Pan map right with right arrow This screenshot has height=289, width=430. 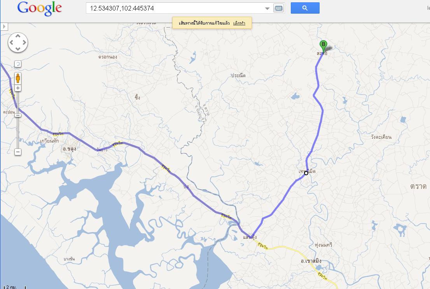(x=24, y=42)
